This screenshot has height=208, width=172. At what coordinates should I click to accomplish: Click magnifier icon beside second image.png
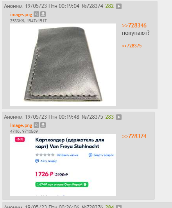36,125
